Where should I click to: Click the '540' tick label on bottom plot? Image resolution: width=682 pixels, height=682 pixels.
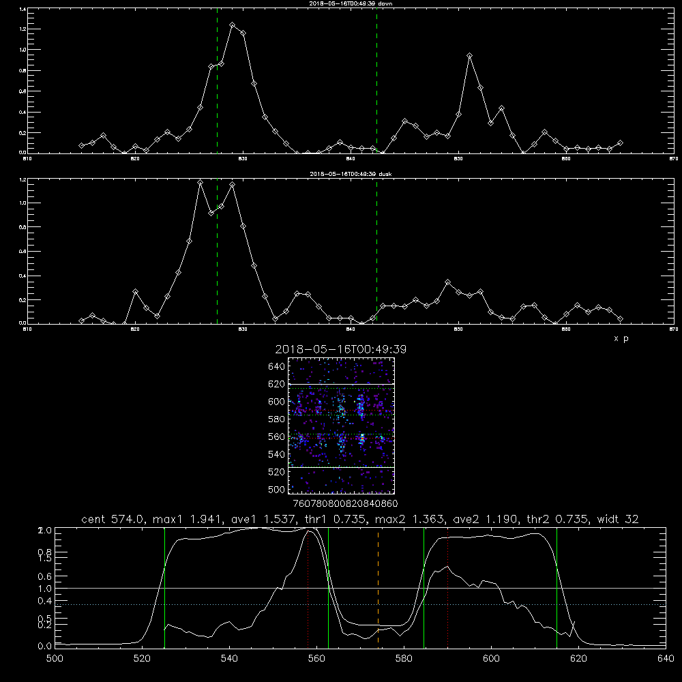tap(229, 659)
